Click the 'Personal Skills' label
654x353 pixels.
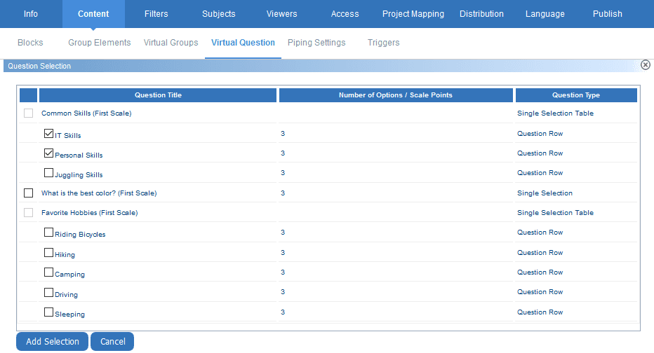click(x=79, y=155)
